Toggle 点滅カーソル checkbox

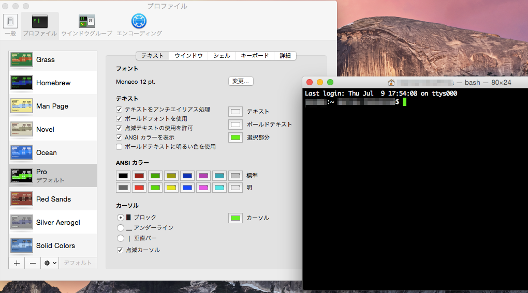[120, 250]
